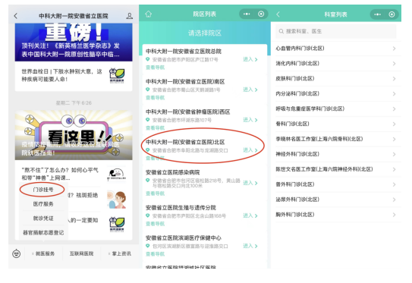The height and width of the screenshot is (283, 412).
Task: Switch to keyboard input icon at bottom left
Action: pyautogui.click(x=16, y=253)
